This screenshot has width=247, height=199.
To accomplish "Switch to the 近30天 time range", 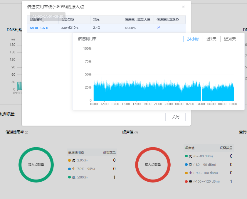I will 230,39.
